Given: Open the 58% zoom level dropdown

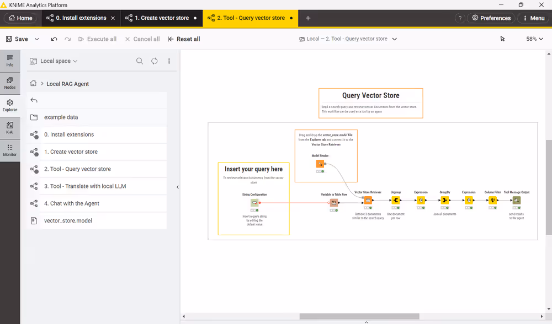Looking at the screenshot, I should pos(534,39).
